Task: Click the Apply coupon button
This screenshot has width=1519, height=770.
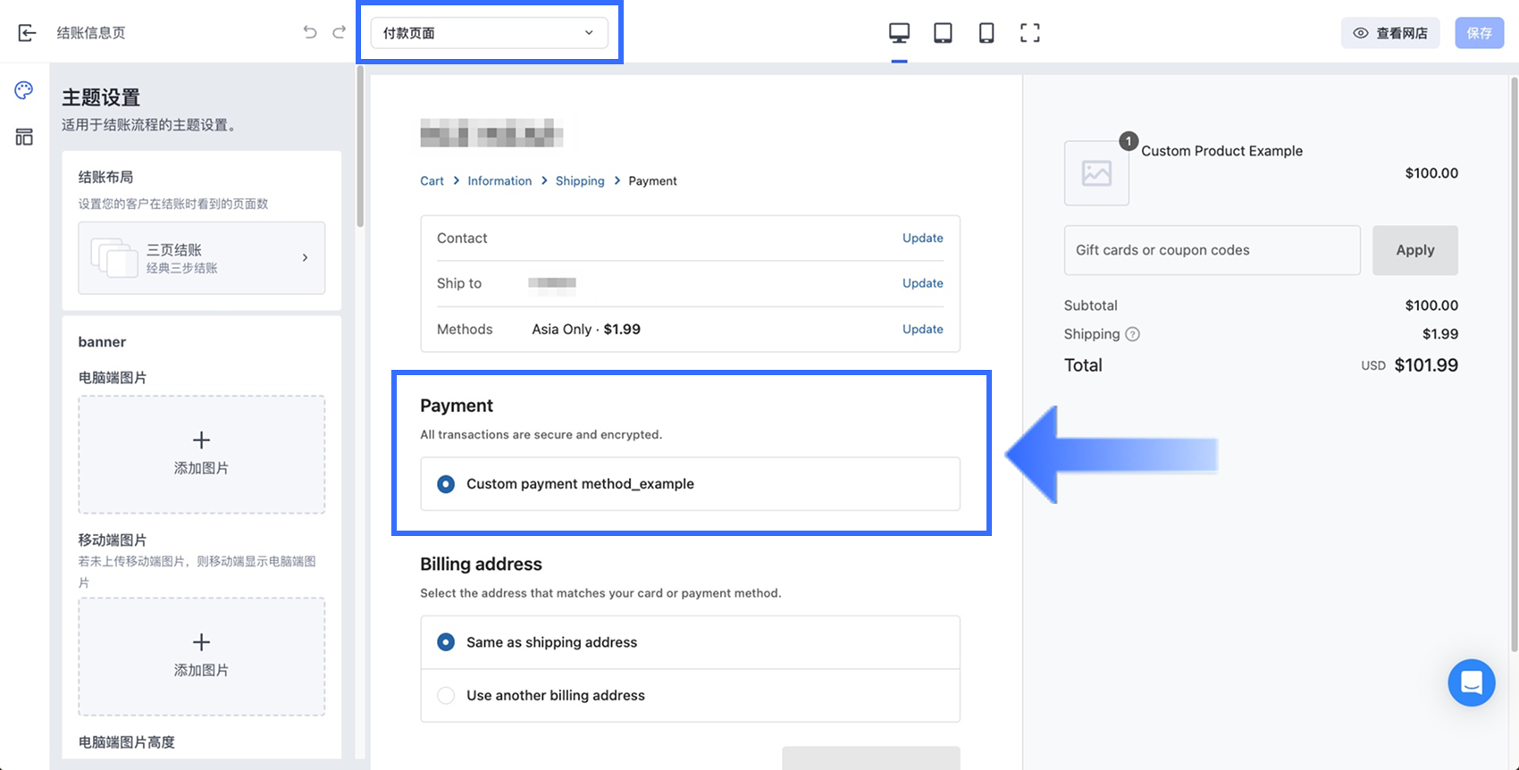Action: coord(1415,250)
